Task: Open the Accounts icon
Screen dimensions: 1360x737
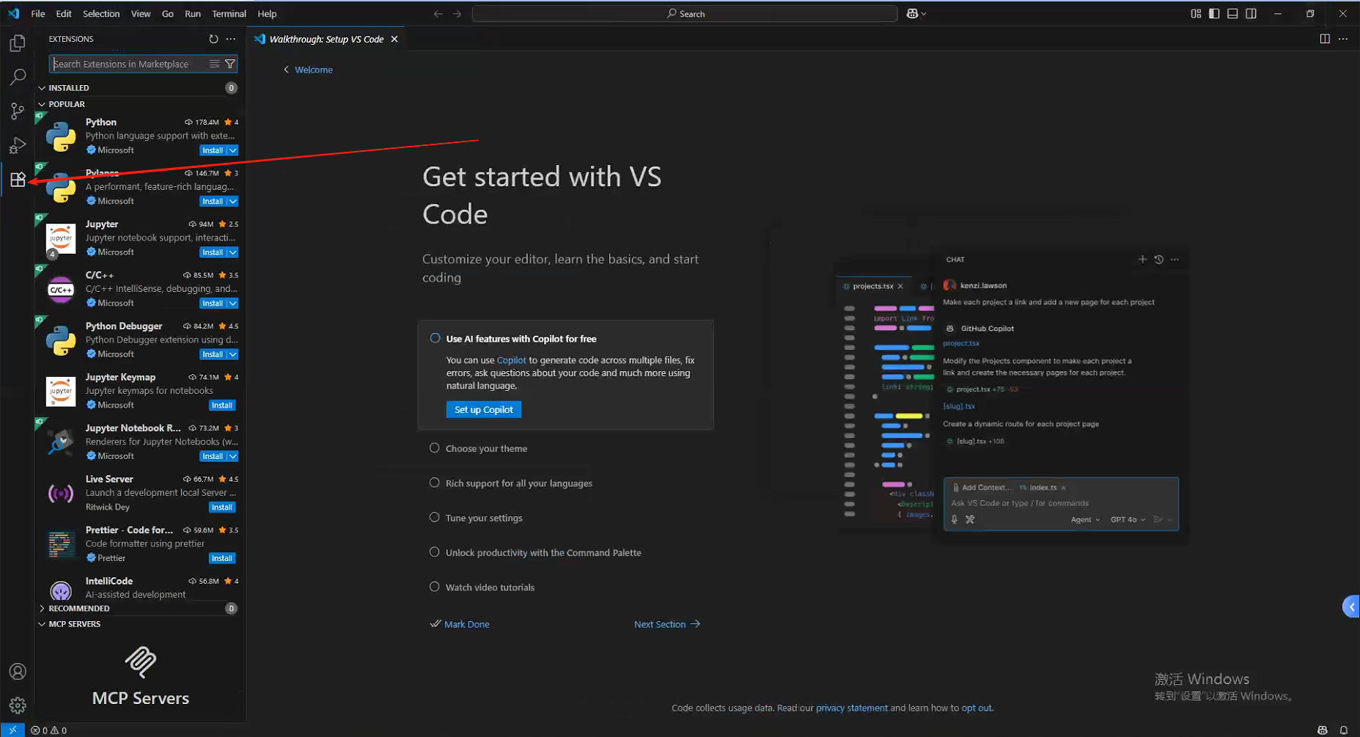Action: click(x=18, y=672)
